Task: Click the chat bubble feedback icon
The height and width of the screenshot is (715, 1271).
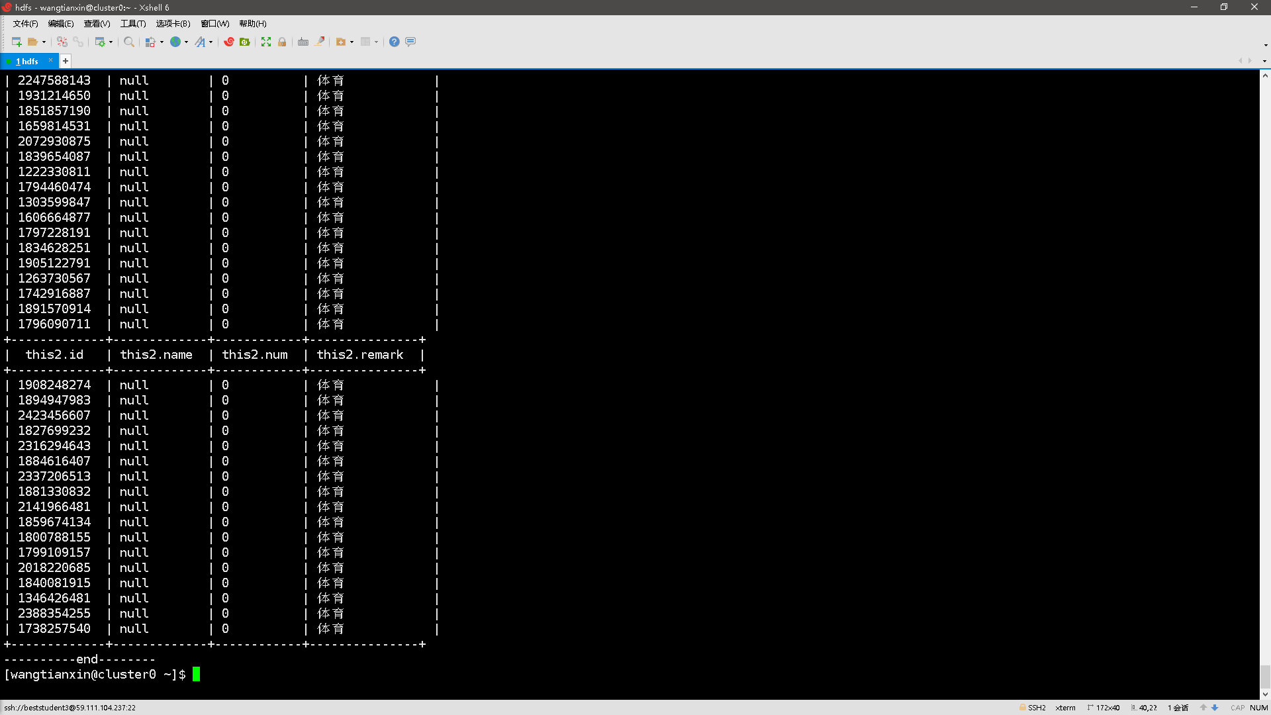Action: [x=410, y=42]
